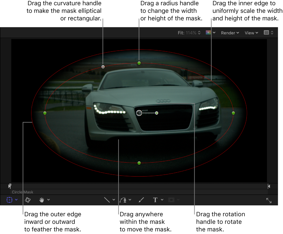Click the curvature handle on the mask
Screen dimensions: 283x234
coord(103,67)
